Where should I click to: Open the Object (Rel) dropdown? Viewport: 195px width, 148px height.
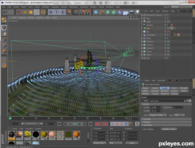click(99, 143)
